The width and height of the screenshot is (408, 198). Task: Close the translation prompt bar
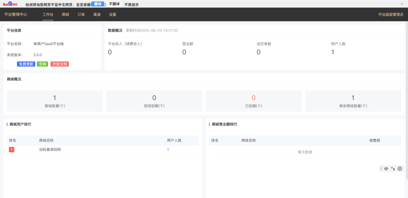coord(402,4)
